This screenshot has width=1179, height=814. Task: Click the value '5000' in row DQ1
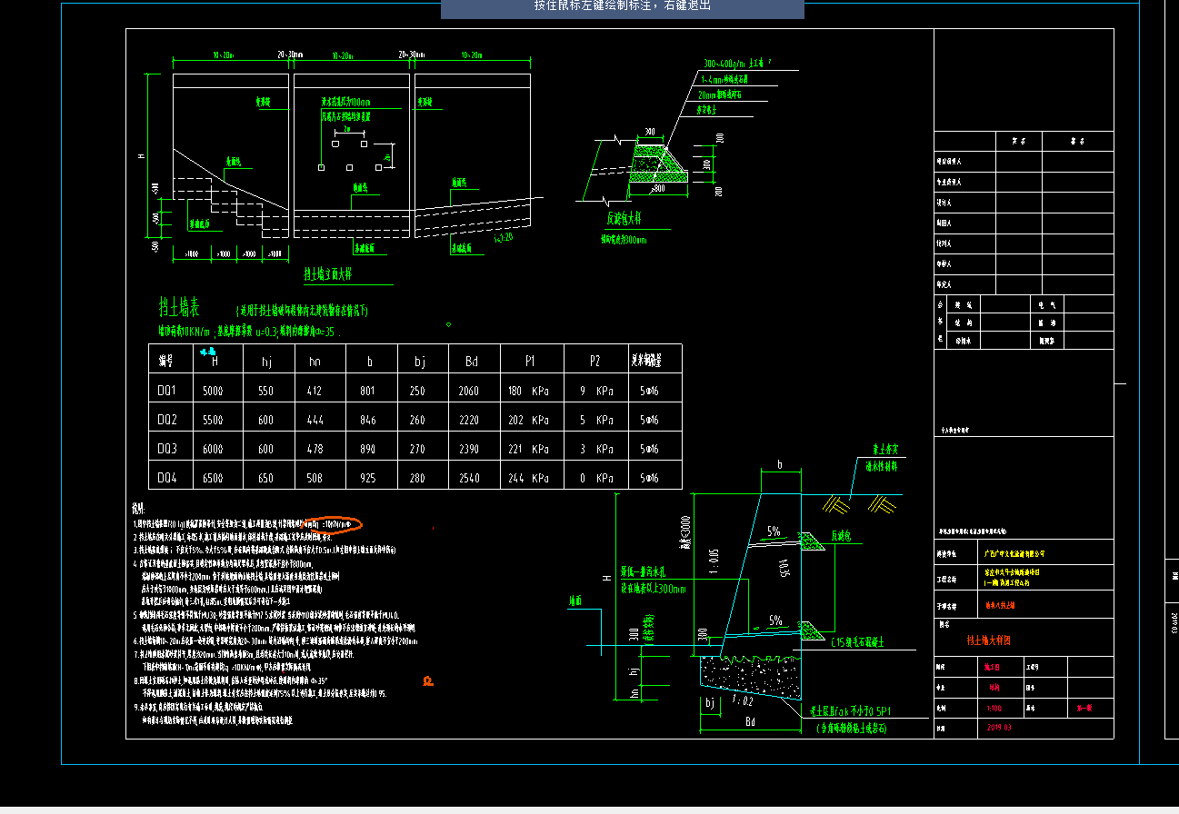(x=212, y=392)
